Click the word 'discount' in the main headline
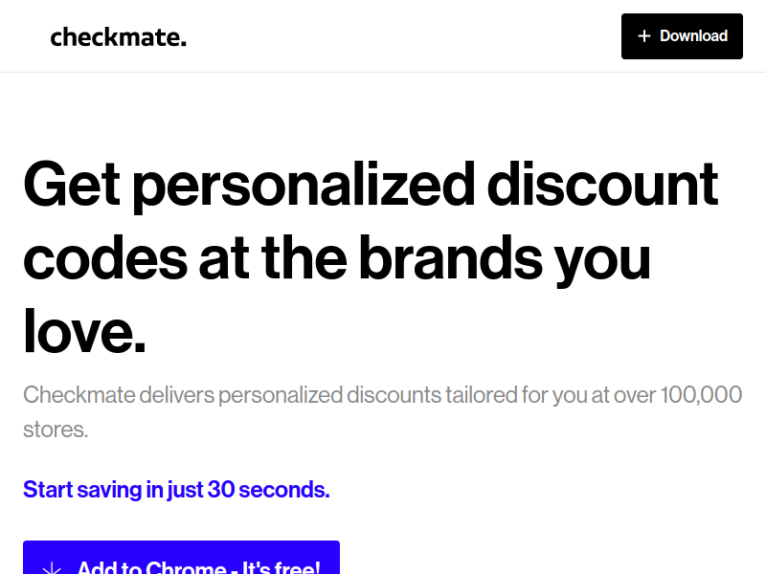The height and width of the screenshot is (574, 766). coord(602,184)
